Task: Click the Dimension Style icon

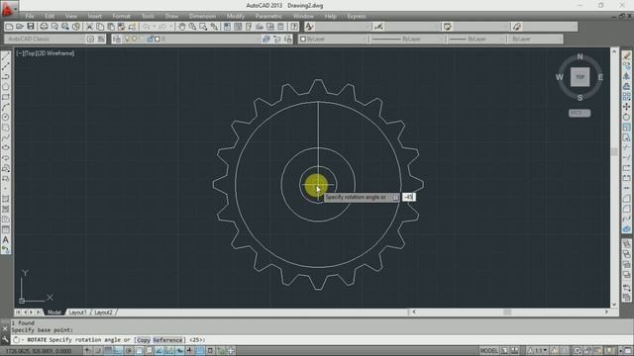Action: point(378,27)
